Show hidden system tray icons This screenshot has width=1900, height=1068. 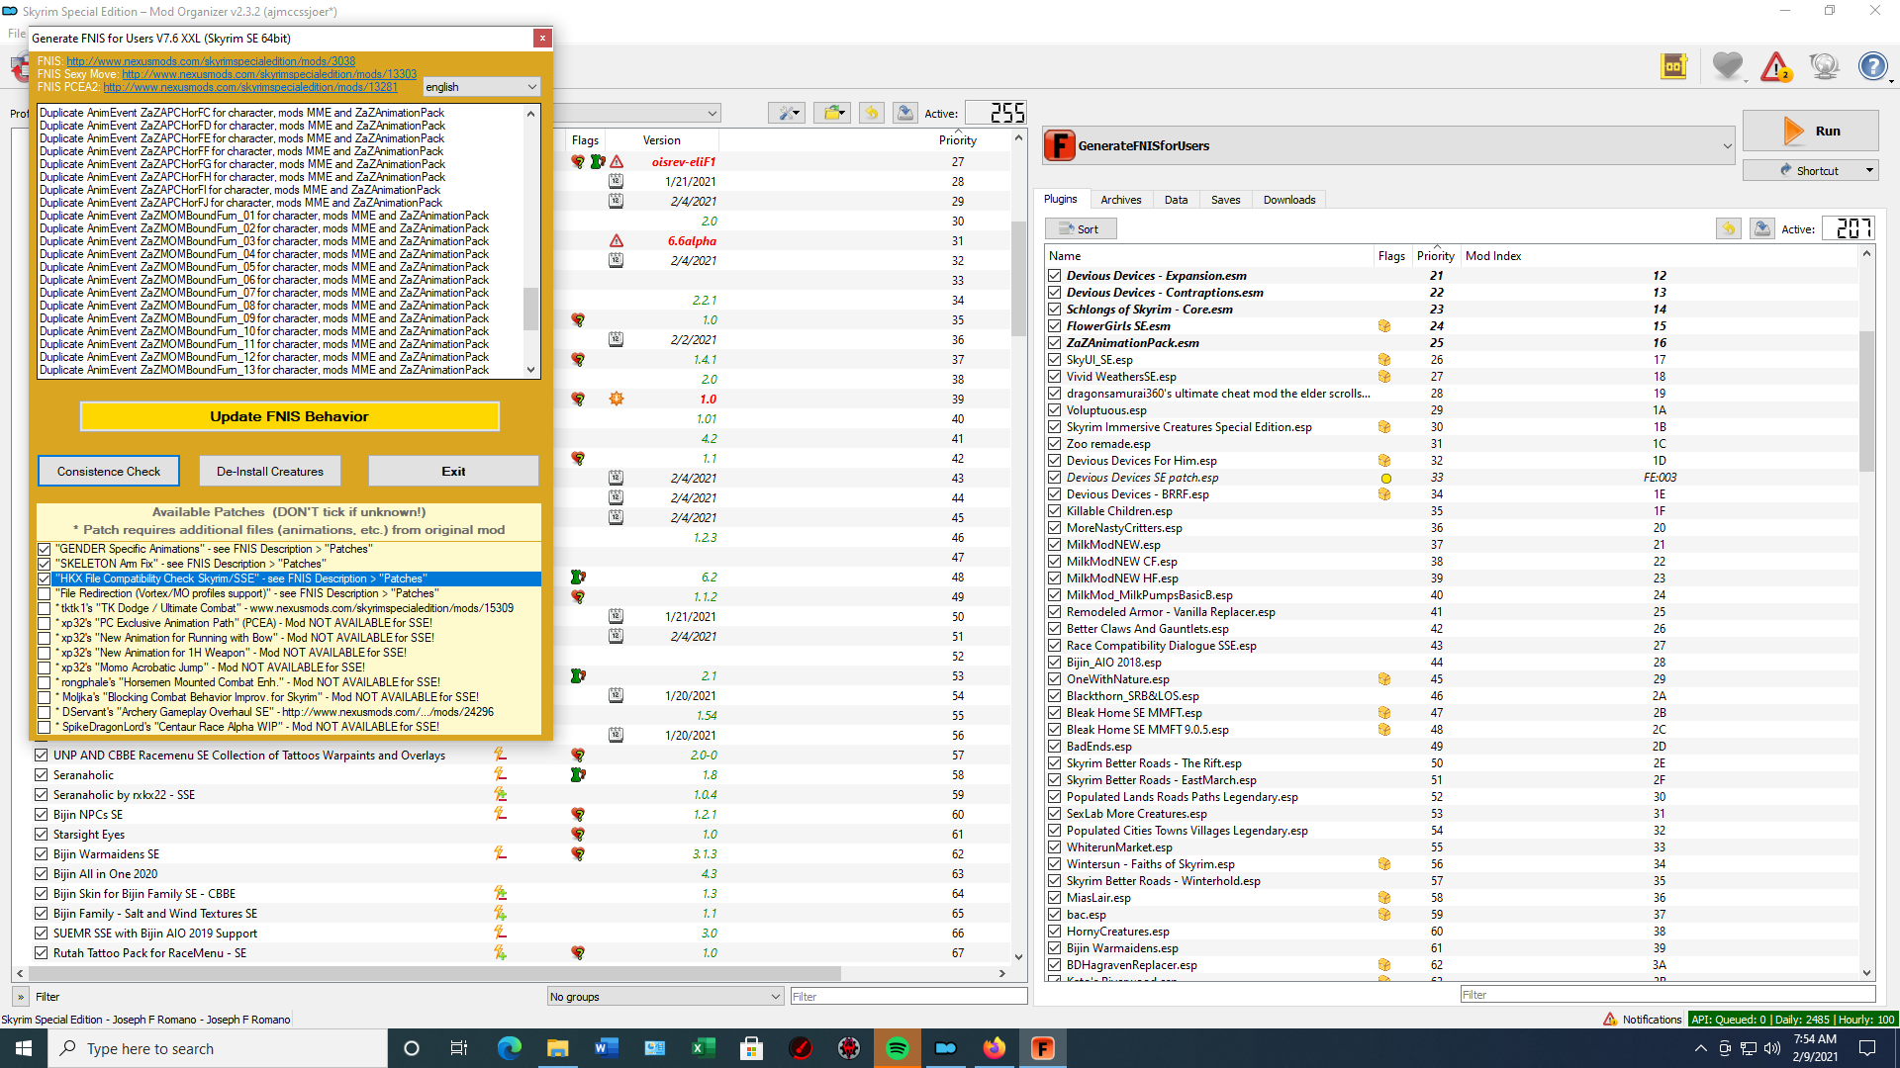(1700, 1048)
